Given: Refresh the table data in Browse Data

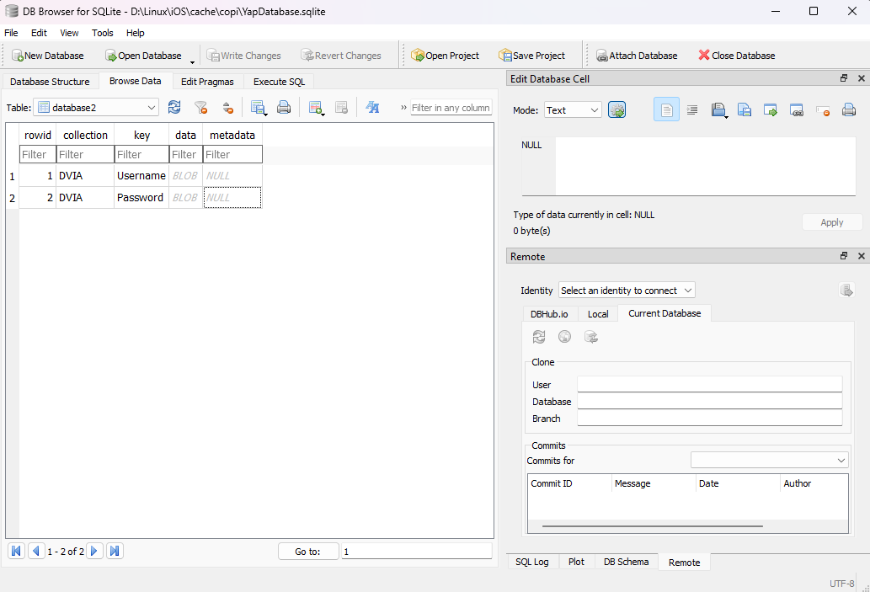Looking at the screenshot, I should point(174,107).
